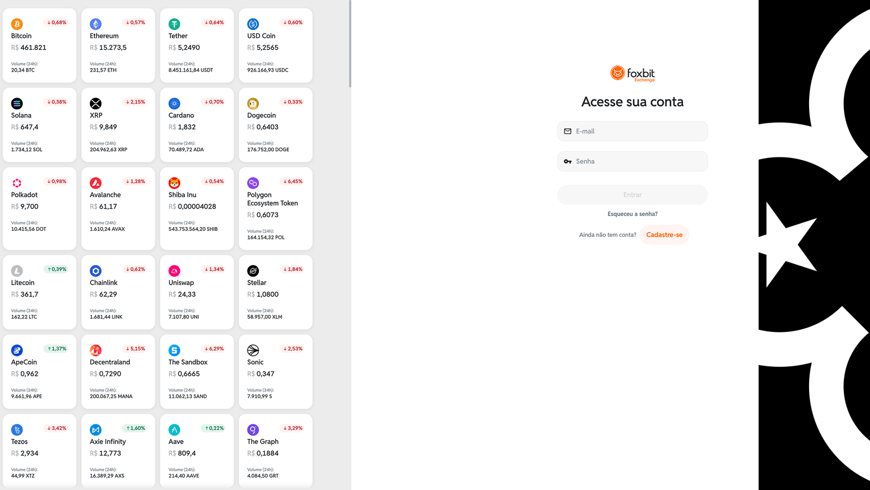The width and height of the screenshot is (870, 490).
Task: Click the Bitcoin coin icon
Action: (x=17, y=24)
